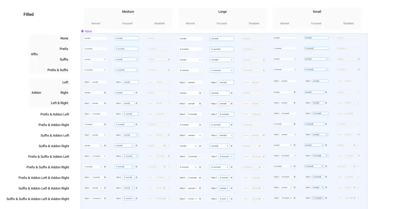Select the 'Prefix & Suffix & Addon Right' row label
This screenshot has height=209, width=398.
(48, 167)
